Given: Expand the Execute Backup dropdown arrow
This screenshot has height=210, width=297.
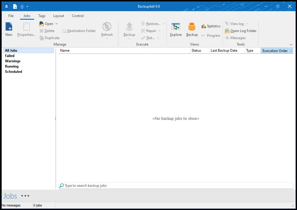Looking at the screenshot, I should (130, 39).
